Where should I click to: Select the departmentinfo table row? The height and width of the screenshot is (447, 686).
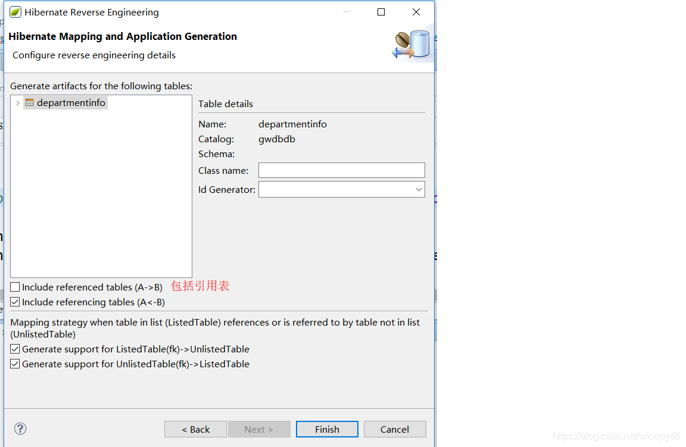click(x=66, y=103)
